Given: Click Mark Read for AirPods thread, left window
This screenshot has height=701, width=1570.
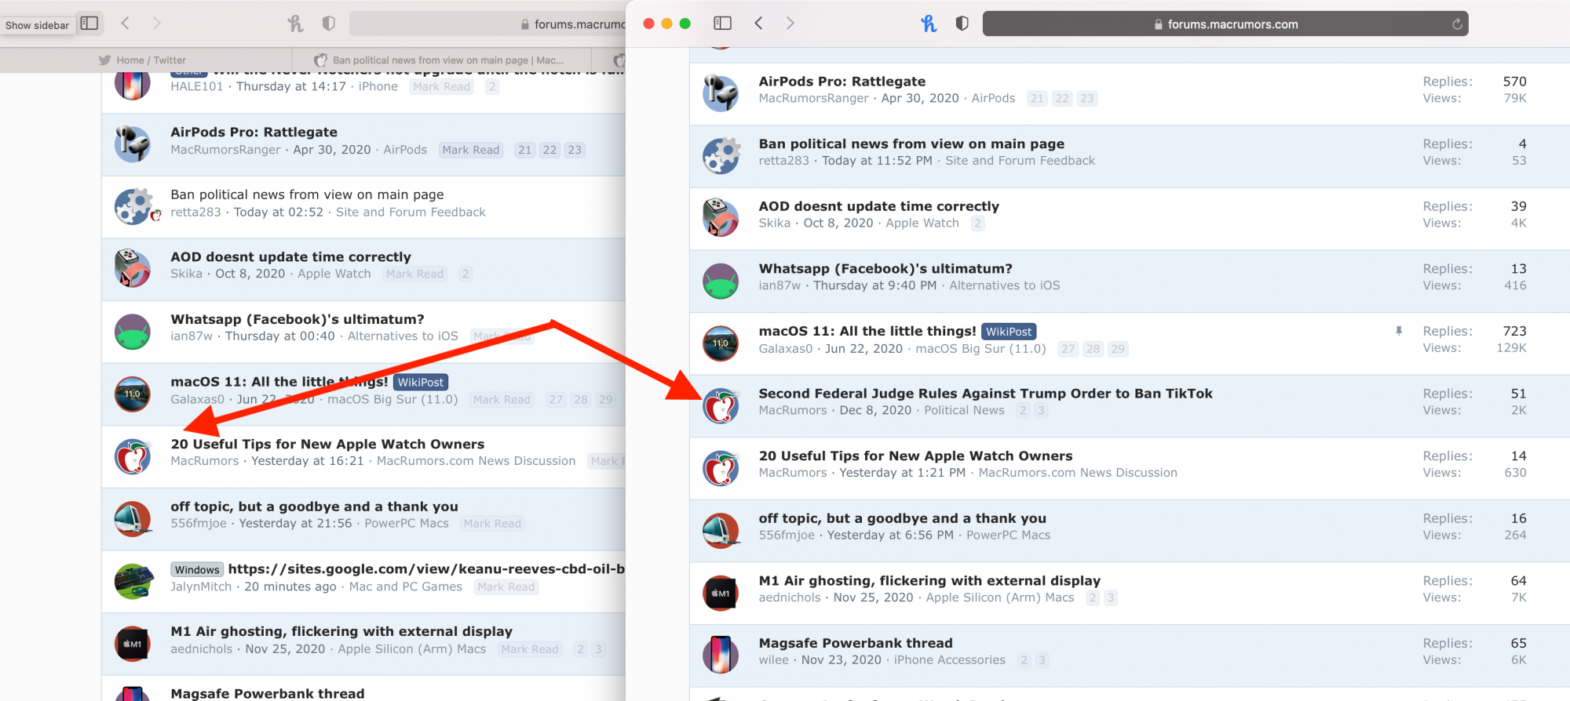Looking at the screenshot, I should pyautogui.click(x=471, y=150).
